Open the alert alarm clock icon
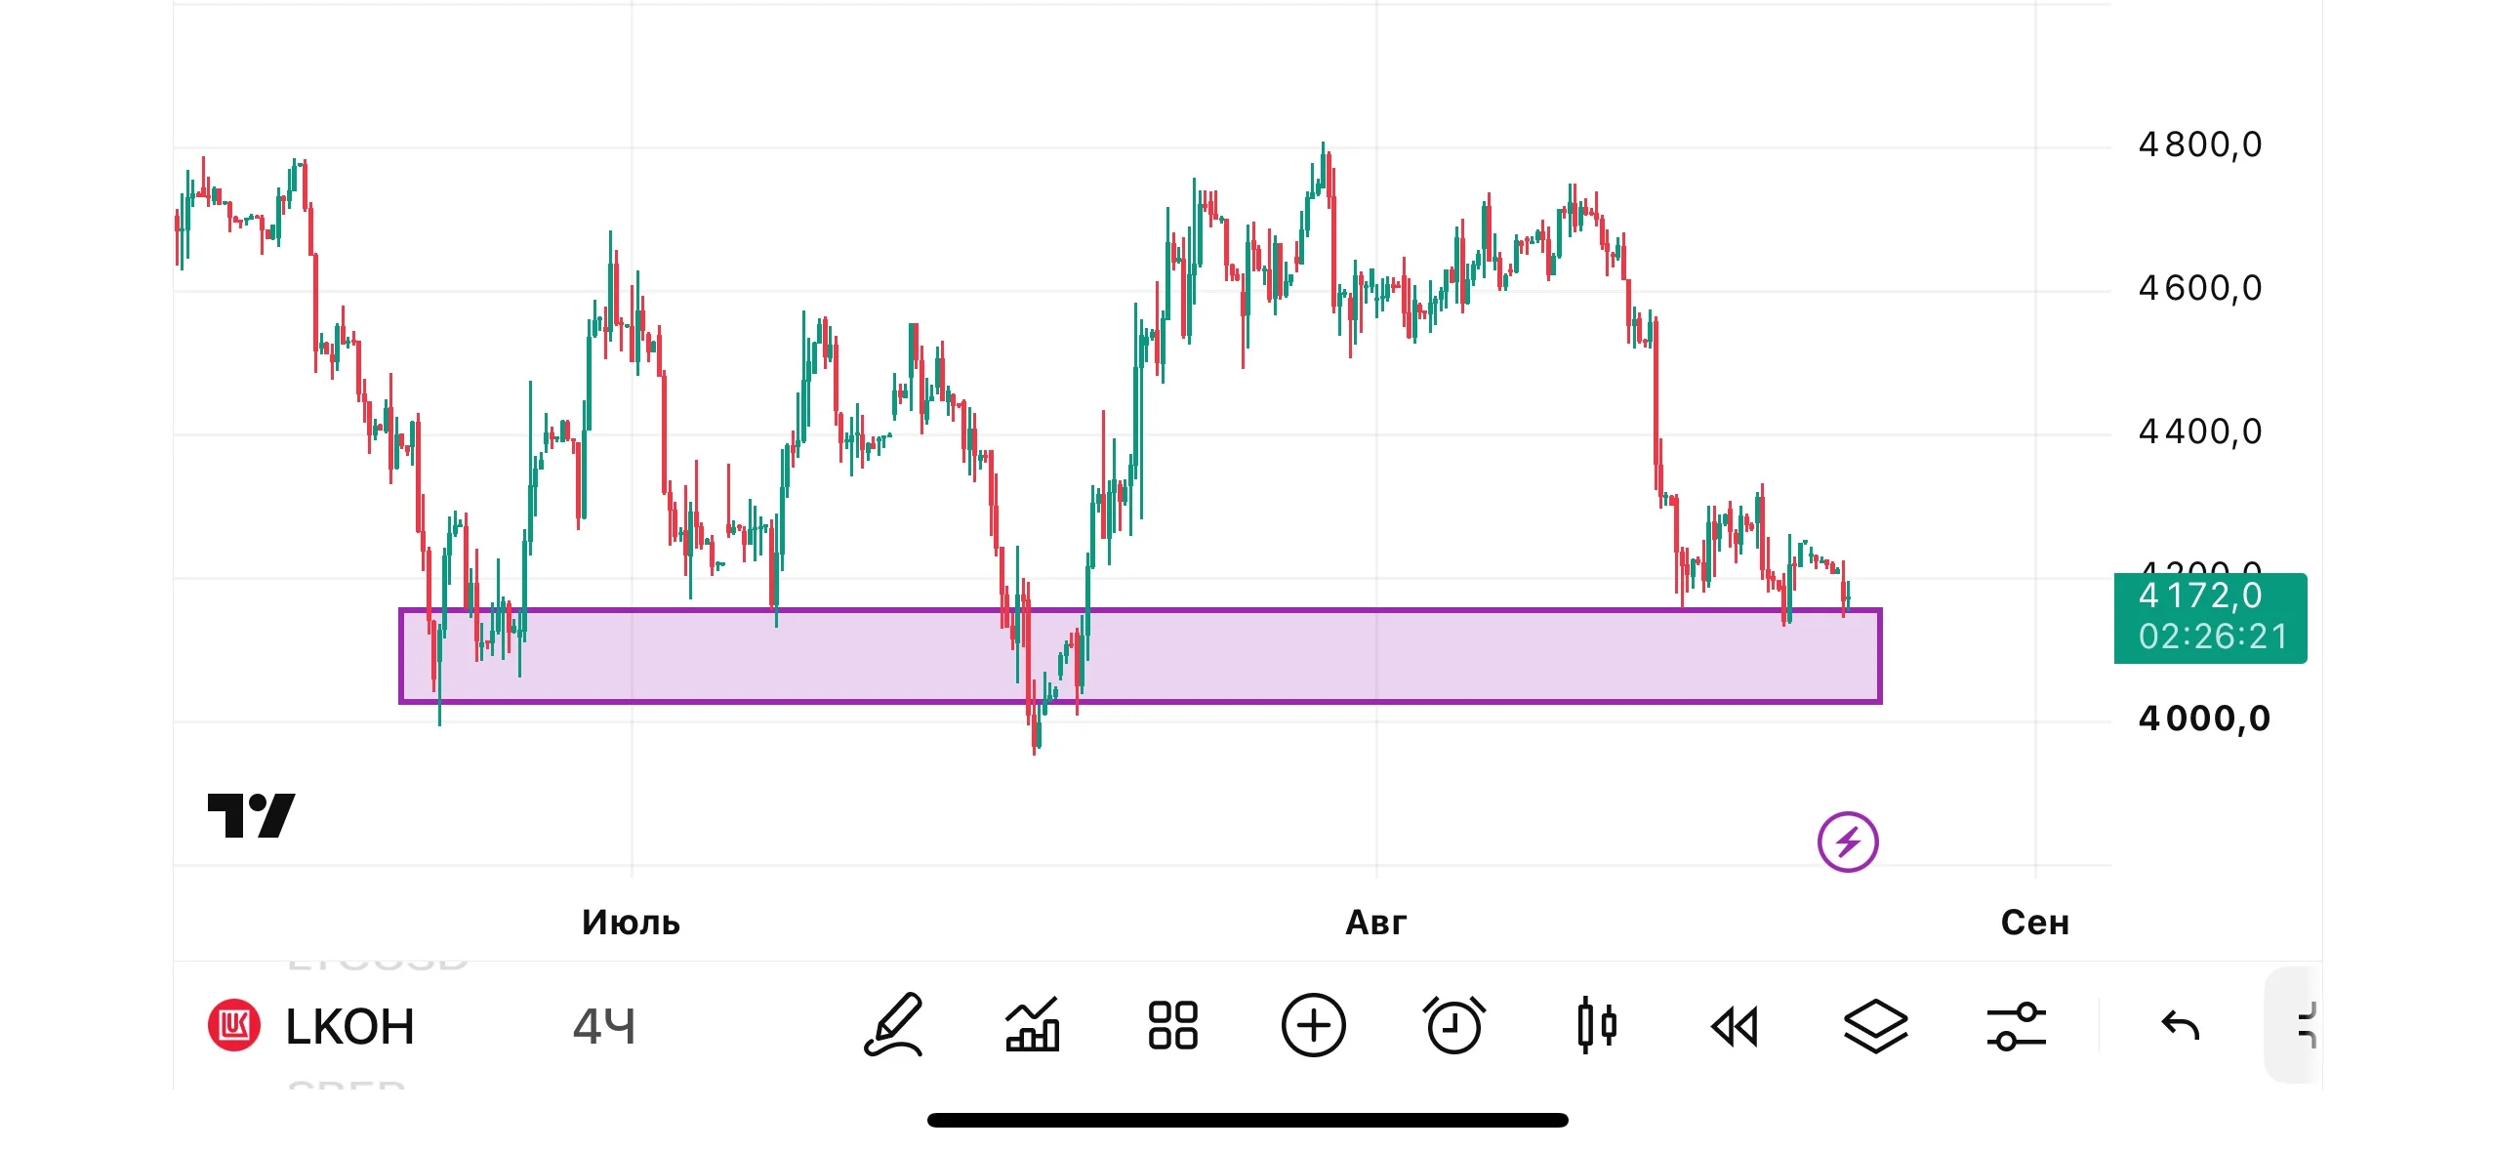 [x=1453, y=1025]
